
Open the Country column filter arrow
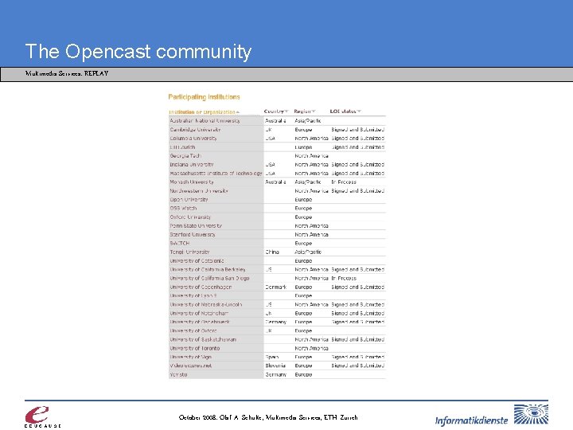286,111
